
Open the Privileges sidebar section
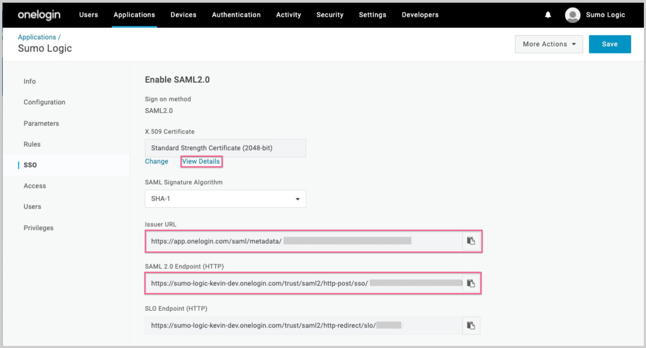(x=38, y=228)
